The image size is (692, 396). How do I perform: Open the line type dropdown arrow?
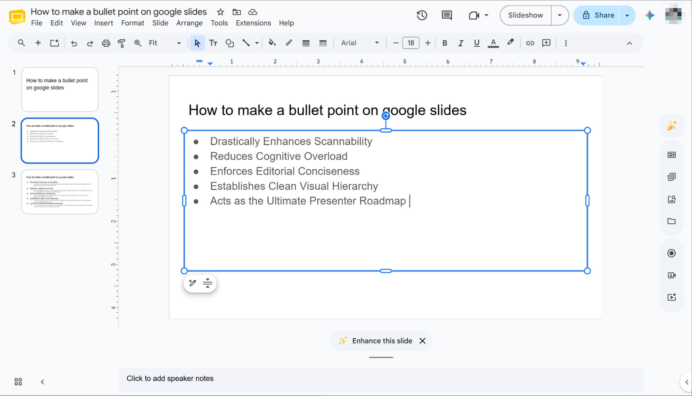coord(257,43)
